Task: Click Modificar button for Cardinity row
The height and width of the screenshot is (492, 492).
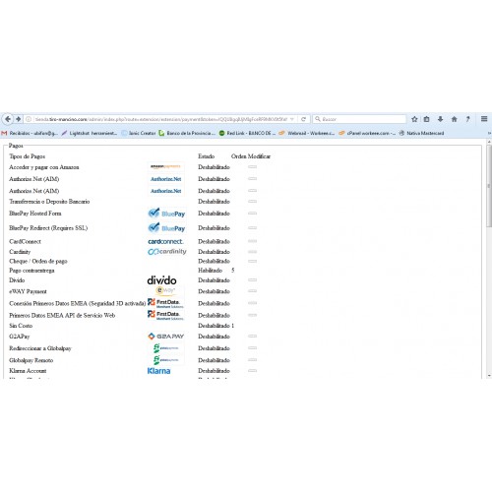Action: (252, 252)
